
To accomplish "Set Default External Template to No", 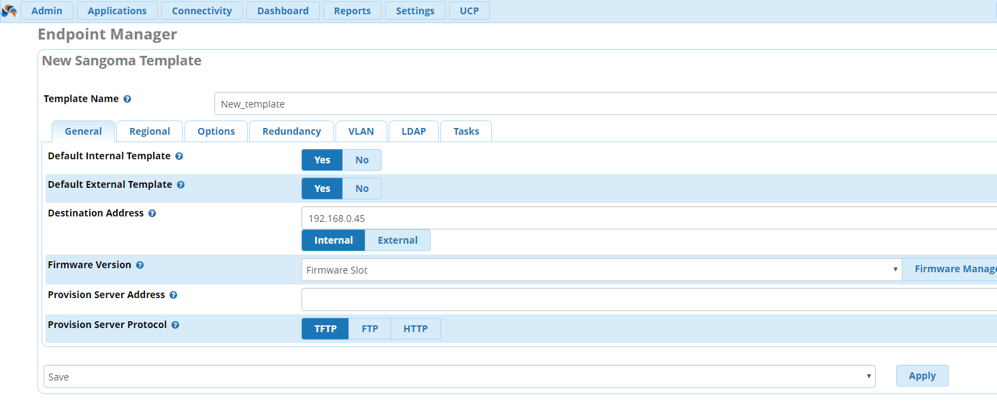I will [x=362, y=189].
